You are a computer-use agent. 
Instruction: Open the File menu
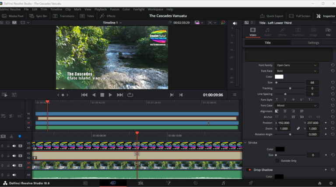point(26,10)
